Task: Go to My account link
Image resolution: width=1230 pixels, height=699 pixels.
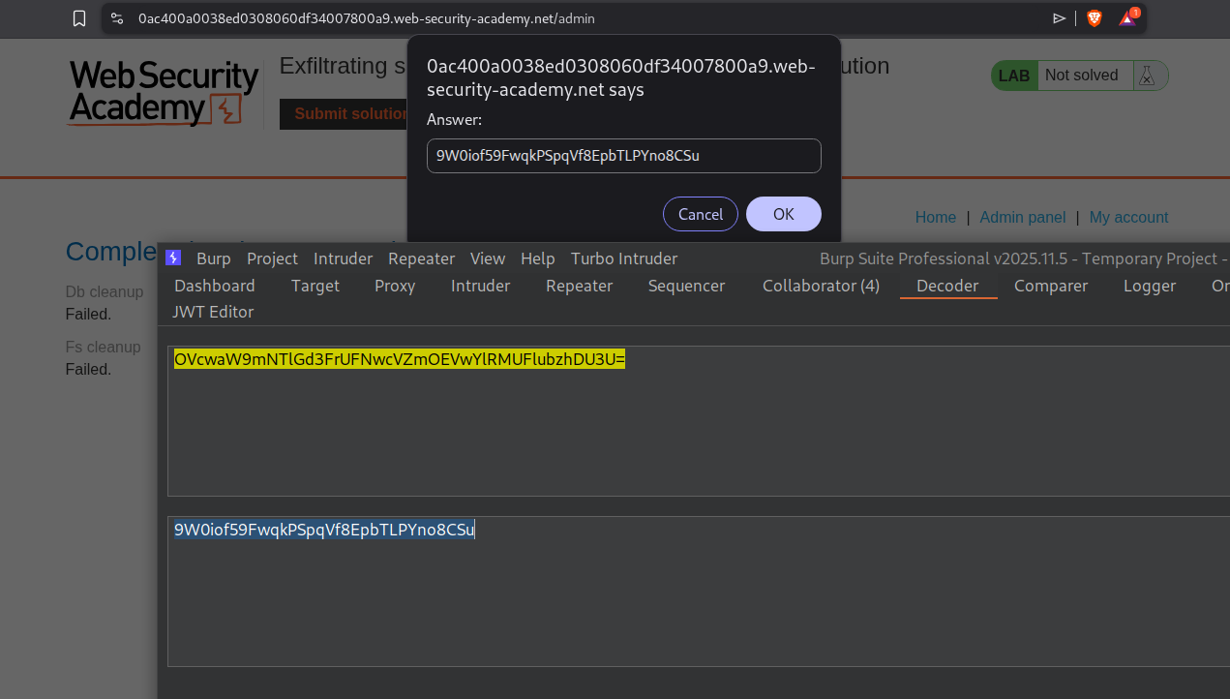Action: (1128, 218)
